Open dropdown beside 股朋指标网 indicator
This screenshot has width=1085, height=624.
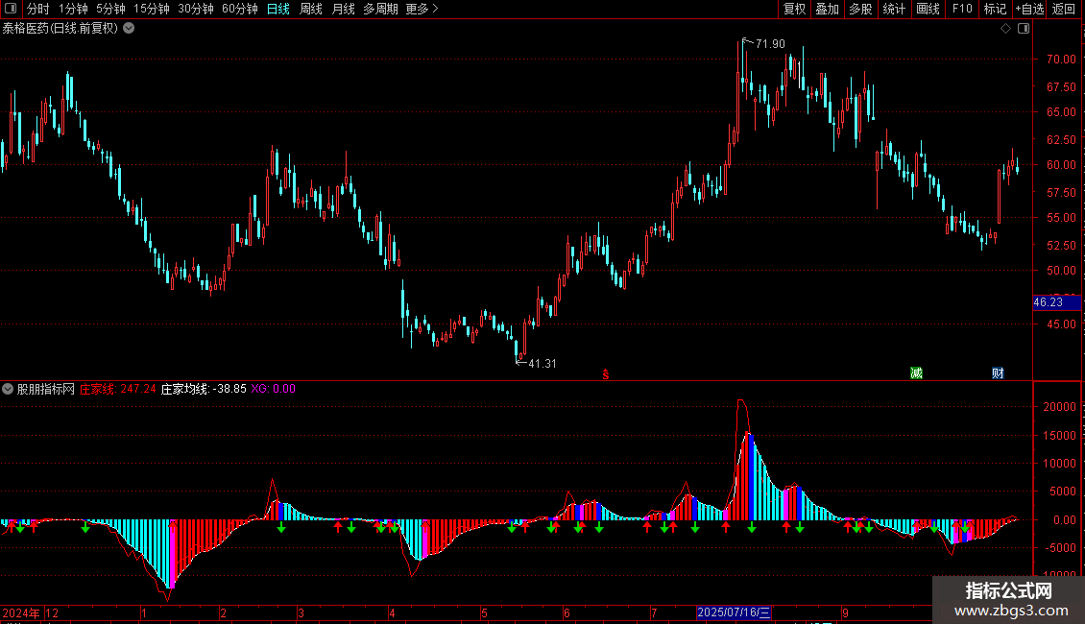[8, 389]
